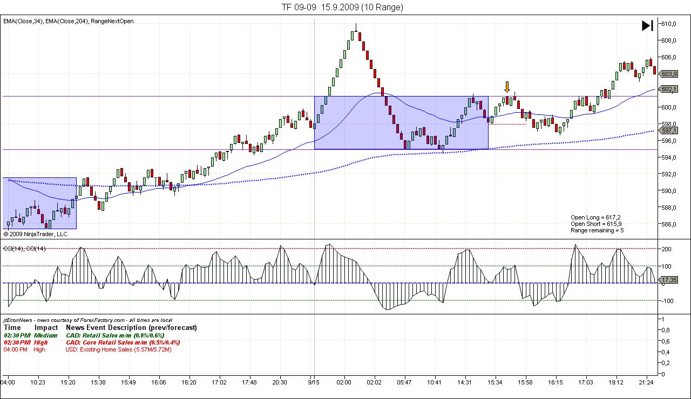Select the orange down arrow chart marker
Image resolution: width=691 pixels, height=399 pixels.
[x=507, y=87]
